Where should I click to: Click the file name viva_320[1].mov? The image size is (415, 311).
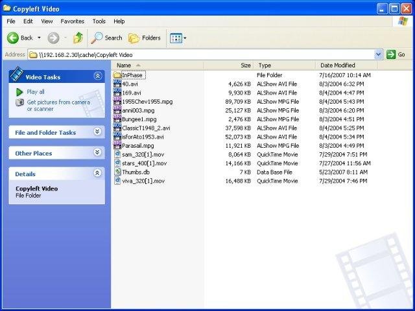click(x=143, y=181)
